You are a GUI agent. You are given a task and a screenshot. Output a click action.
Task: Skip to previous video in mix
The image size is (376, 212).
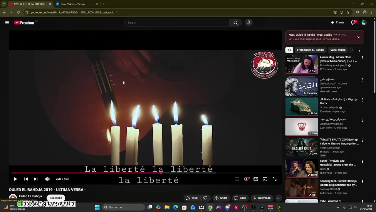(26, 179)
